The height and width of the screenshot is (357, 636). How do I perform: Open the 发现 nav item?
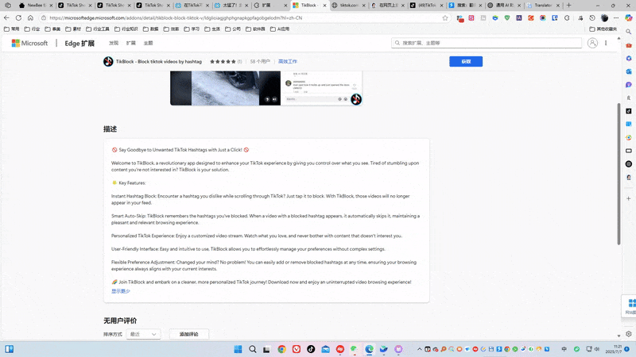coord(114,43)
